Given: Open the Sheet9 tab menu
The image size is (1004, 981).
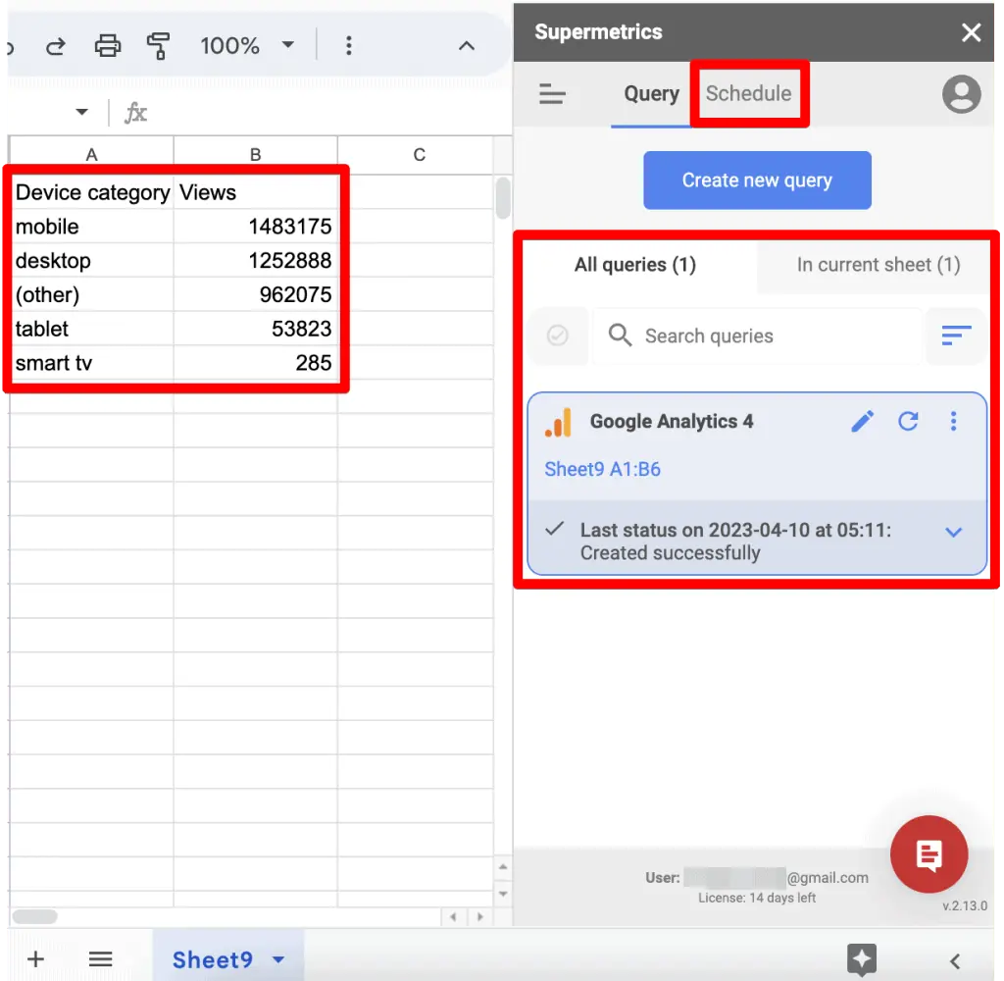Looking at the screenshot, I should (277, 959).
